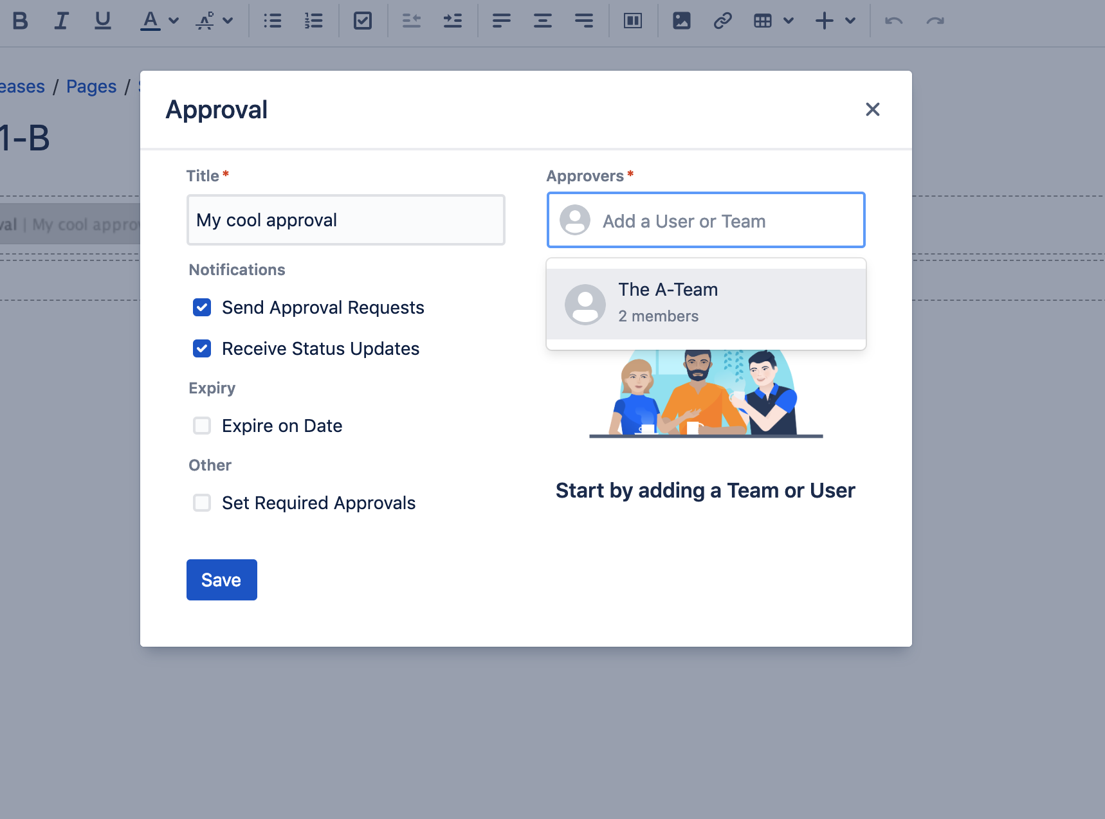Click the page layout columns icon
The height and width of the screenshot is (819, 1105).
[633, 21]
